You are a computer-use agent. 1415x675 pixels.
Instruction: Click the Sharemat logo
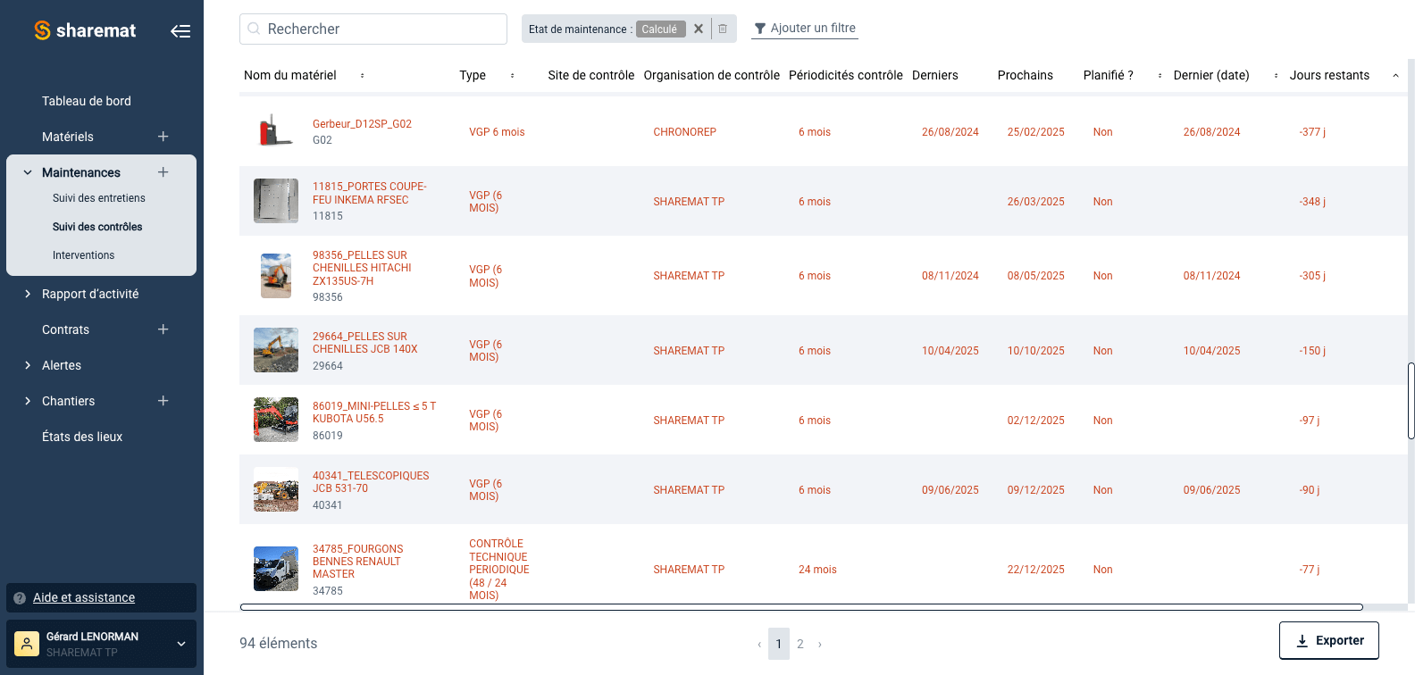85,30
